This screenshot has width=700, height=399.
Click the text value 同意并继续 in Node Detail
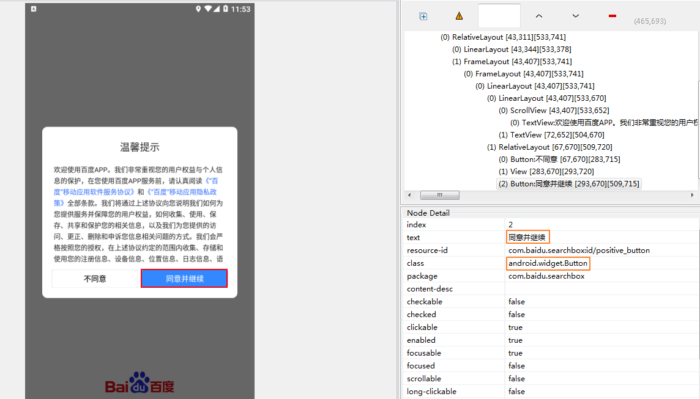click(527, 238)
